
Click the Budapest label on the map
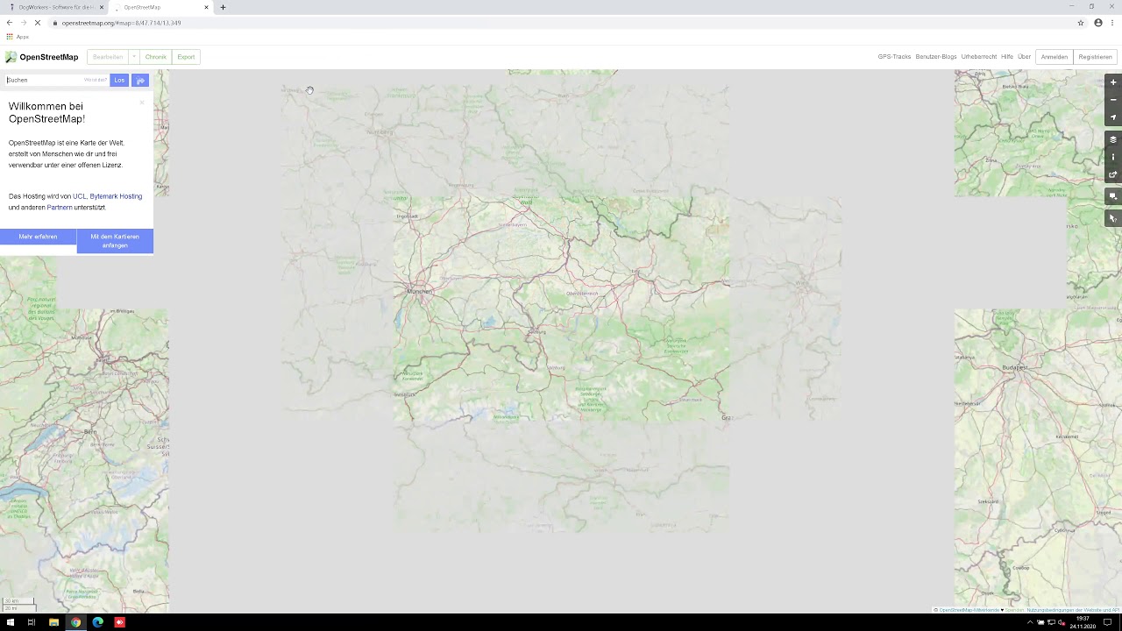pos(1015,367)
